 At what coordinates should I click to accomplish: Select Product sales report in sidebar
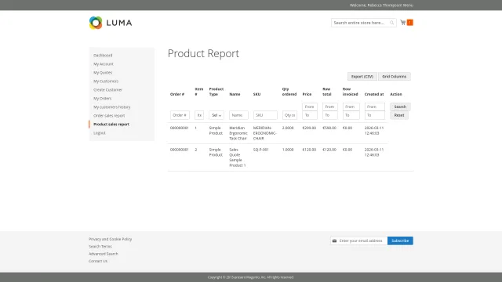pyautogui.click(x=111, y=125)
